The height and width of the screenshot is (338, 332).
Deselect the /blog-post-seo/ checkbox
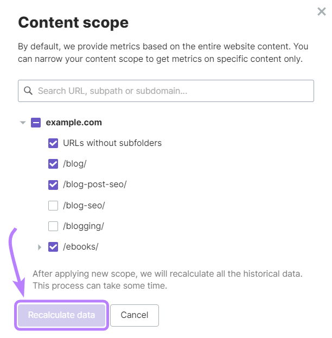pyautogui.click(x=53, y=184)
